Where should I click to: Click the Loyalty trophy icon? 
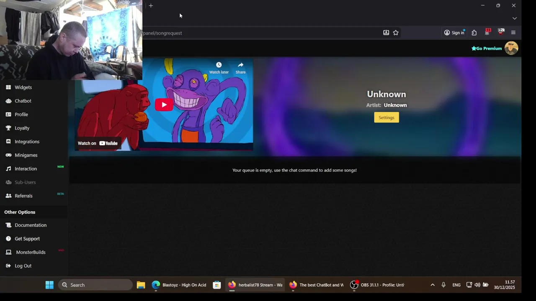[8, 128]
